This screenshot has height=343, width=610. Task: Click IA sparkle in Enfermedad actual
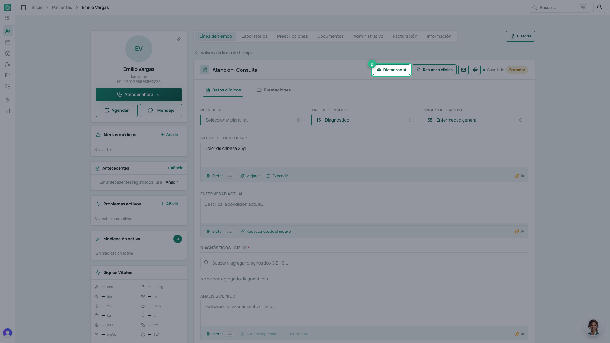(x=519, y=232)
